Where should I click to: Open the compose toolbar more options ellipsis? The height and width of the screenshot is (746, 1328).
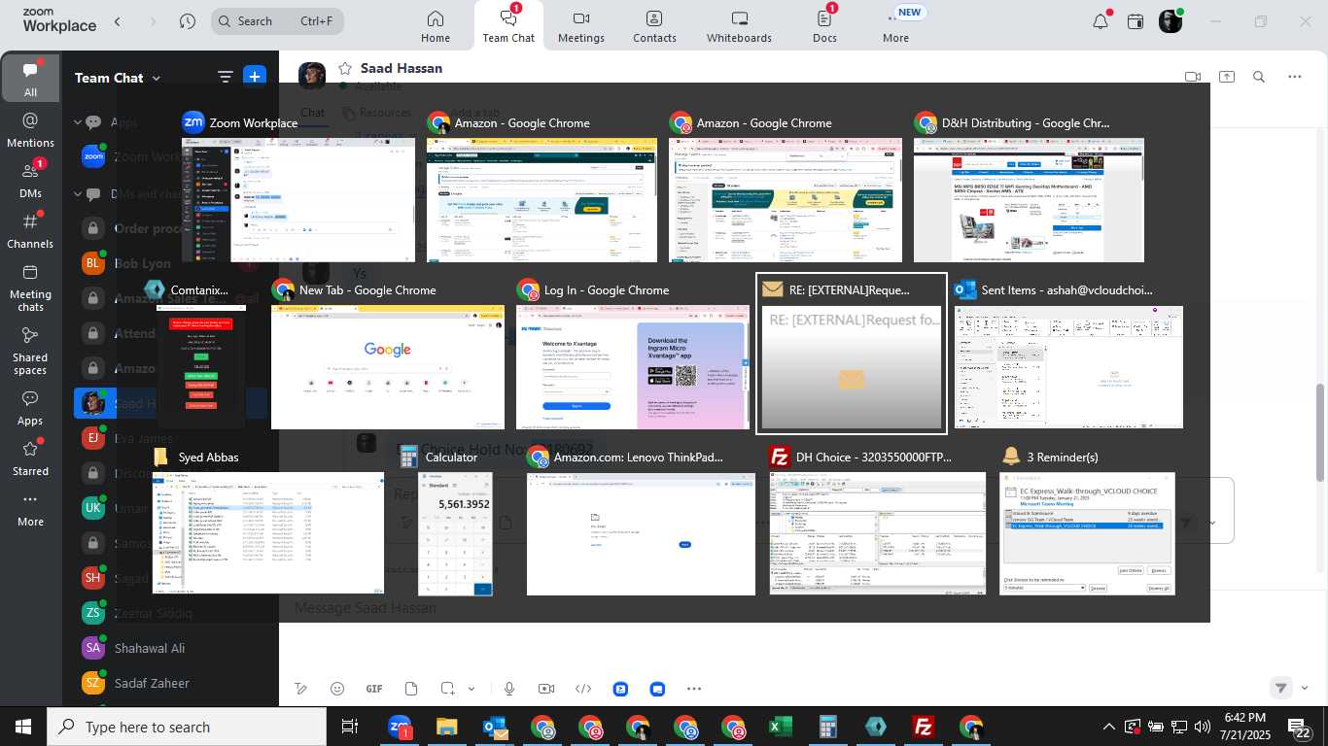tap(694, 689)
